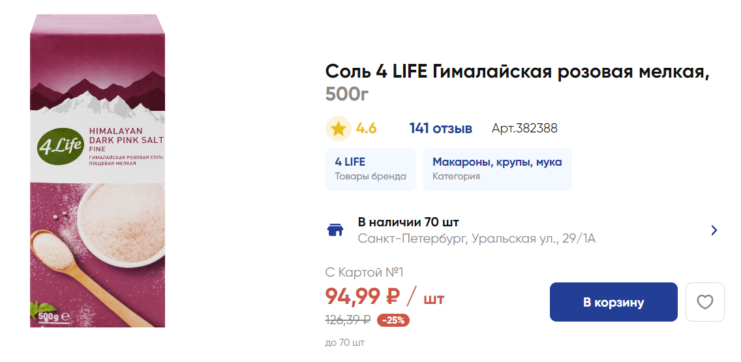Screen dimensions: 741x362
Task: Open the 141 отзыв reviews link
Action: 440,128
